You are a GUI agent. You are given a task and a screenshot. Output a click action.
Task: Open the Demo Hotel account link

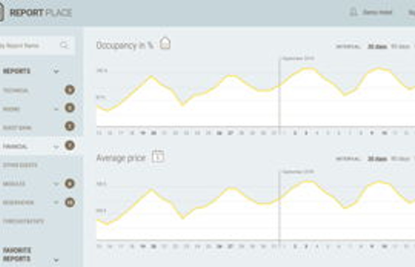tap(377, 12)
